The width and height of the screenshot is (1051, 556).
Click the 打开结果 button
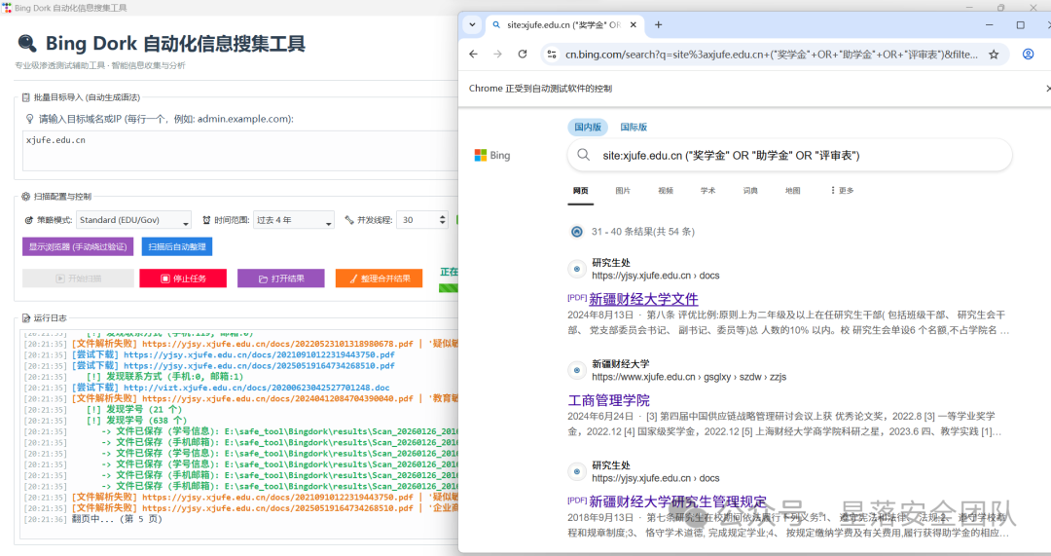click(281, 278)
